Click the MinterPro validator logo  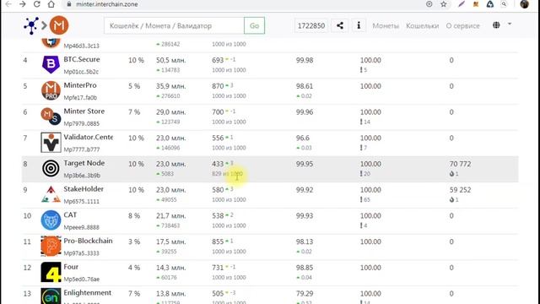click(51, 90)
